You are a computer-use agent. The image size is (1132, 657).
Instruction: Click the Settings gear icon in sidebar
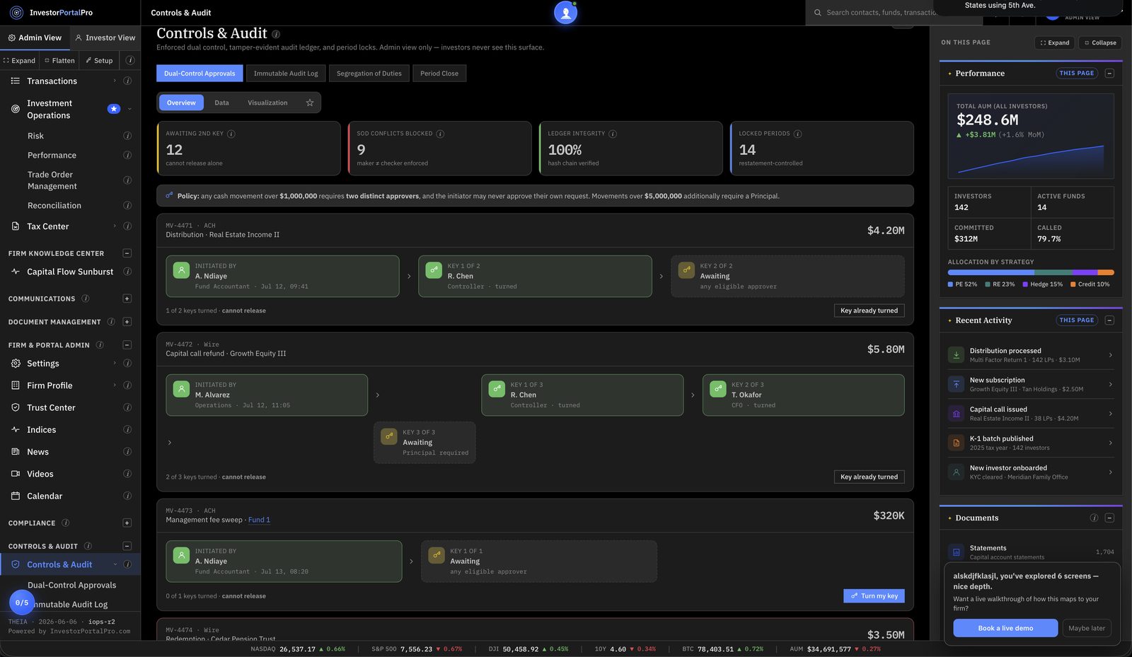(16, 364)
